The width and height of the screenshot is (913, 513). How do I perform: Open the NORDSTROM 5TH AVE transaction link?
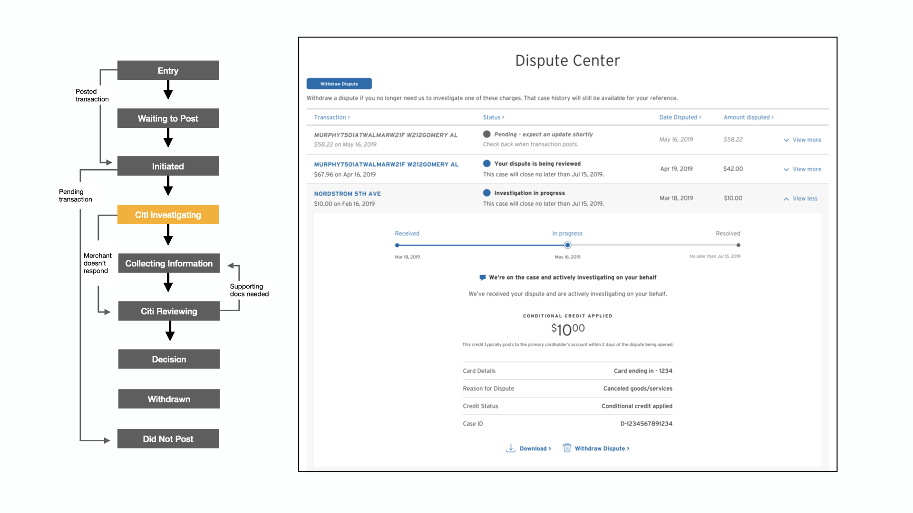tap(347, 194)
